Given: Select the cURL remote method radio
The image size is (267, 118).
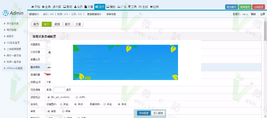Looking at the screenshot, I should [x=77, y=97].
